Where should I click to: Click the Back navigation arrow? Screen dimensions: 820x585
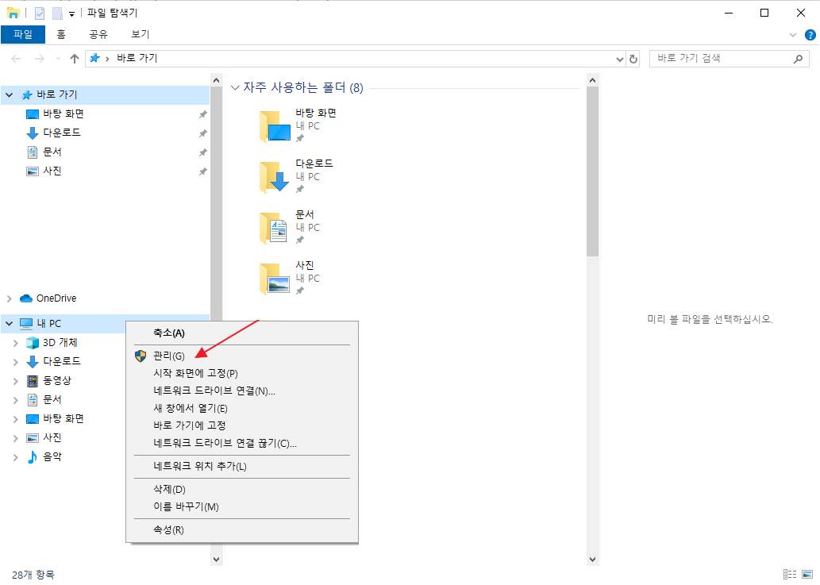coord(16,59)
